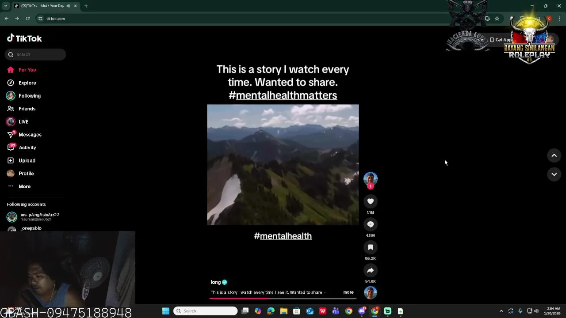This screenshot has height=318, width=566.
Task: Open the LIVE section
Action: [17, 121]
